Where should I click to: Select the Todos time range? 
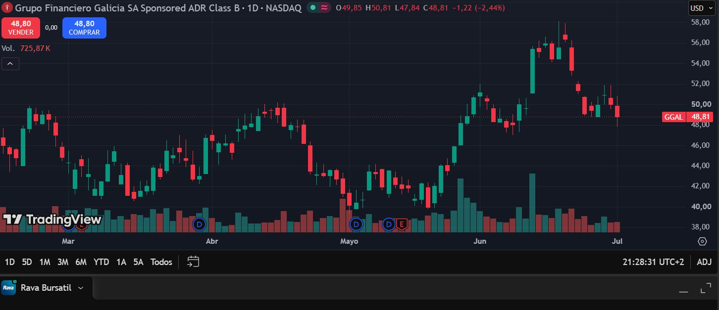coord(161,262)
